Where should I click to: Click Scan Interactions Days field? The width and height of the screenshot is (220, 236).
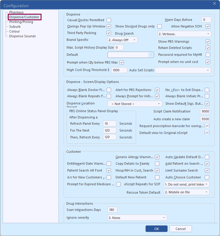click(112, 210)
